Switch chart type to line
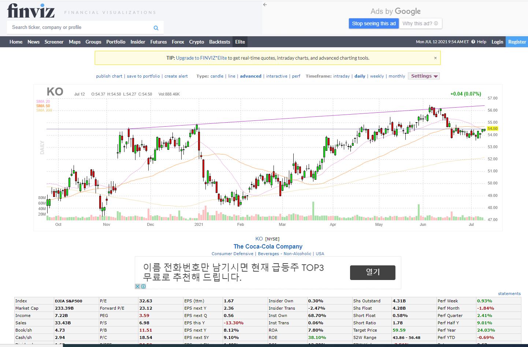 (x=232, y=76)
